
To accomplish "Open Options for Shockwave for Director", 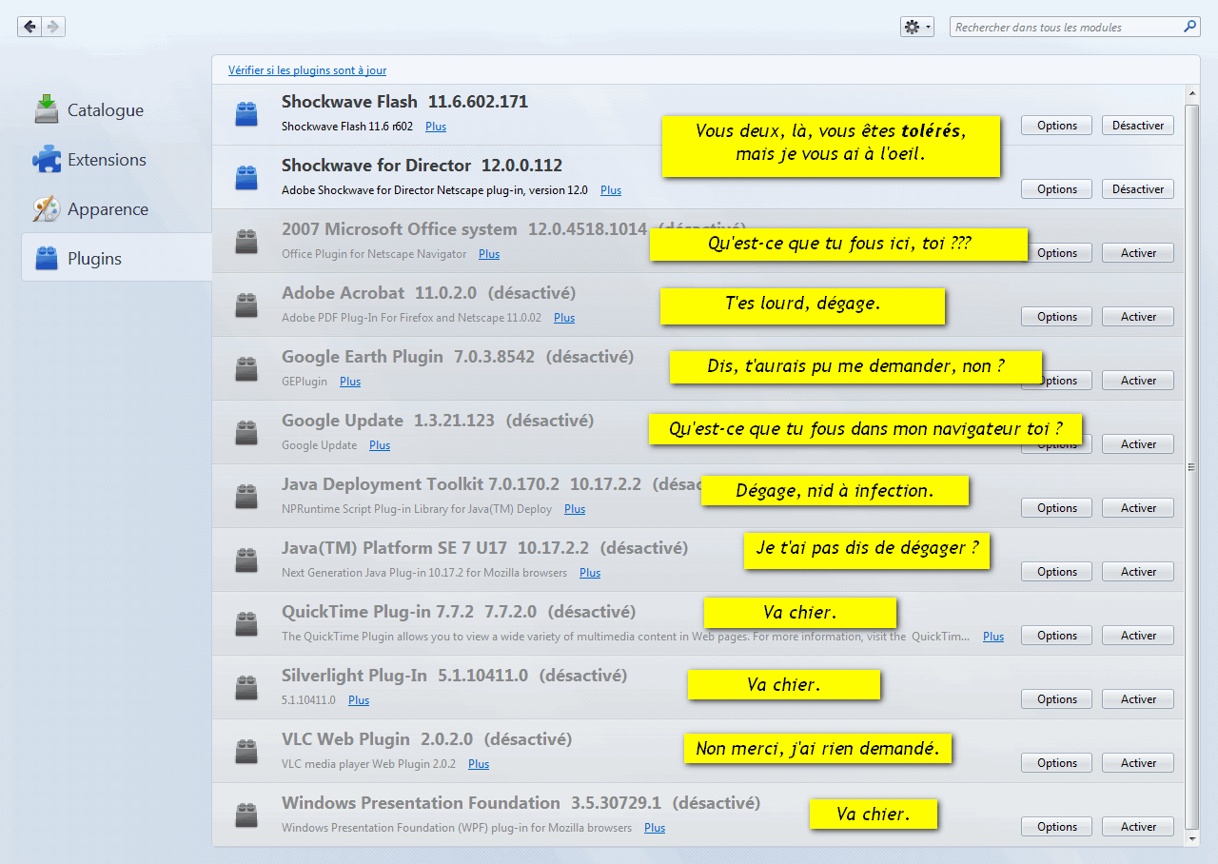I will click(1057, 189).
